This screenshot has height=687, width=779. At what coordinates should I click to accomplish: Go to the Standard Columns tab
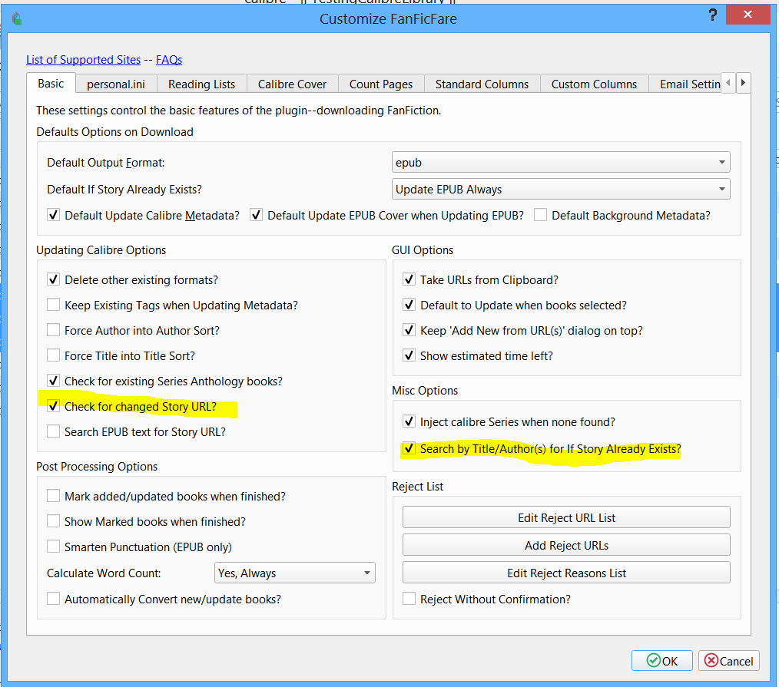(482, 84)
